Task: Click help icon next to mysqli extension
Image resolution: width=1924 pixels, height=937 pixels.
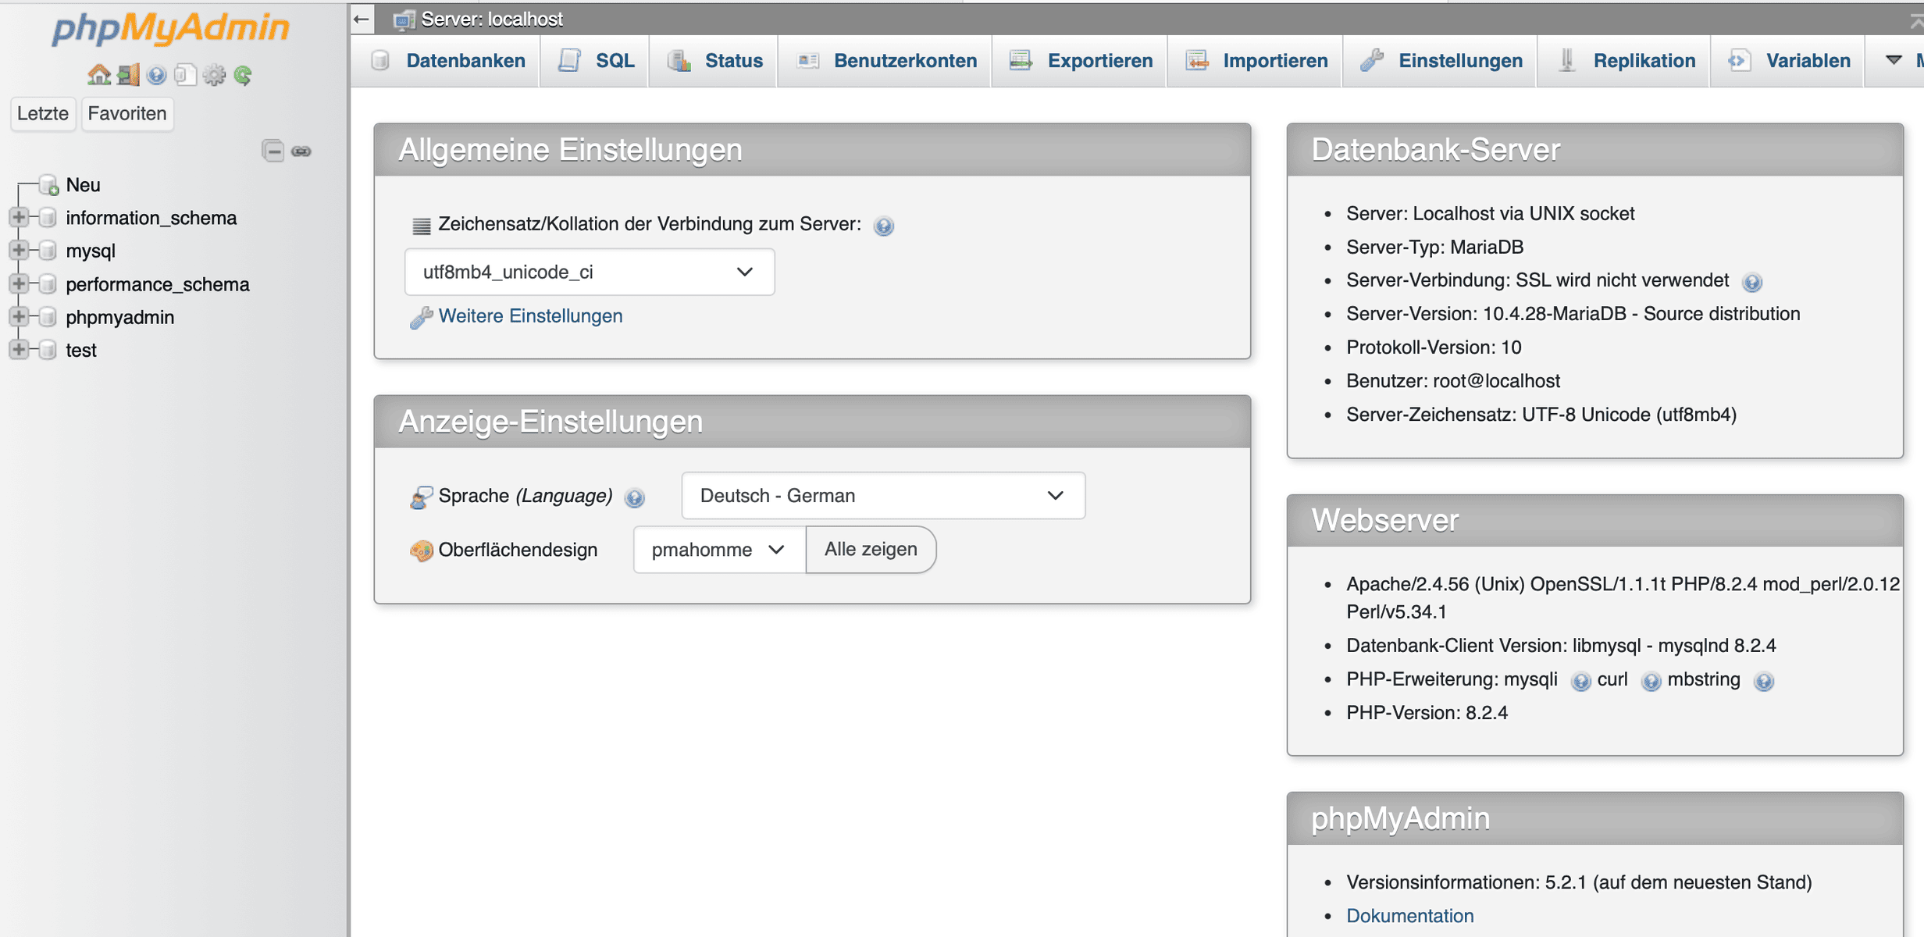Action: 1580,681
